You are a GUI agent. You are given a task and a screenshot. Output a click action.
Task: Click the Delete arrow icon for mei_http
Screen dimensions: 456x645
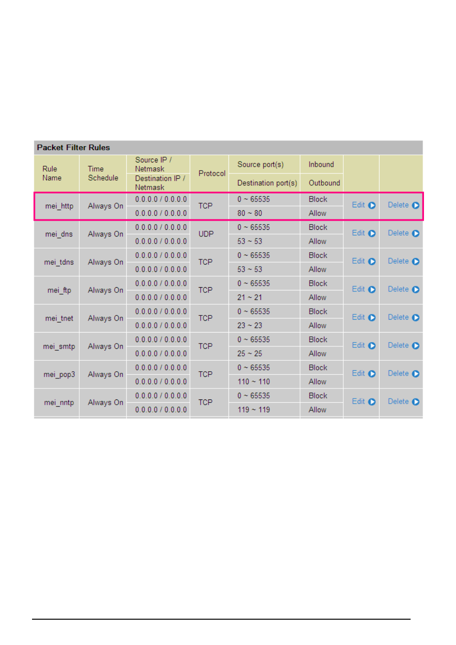tap(416, 205)
